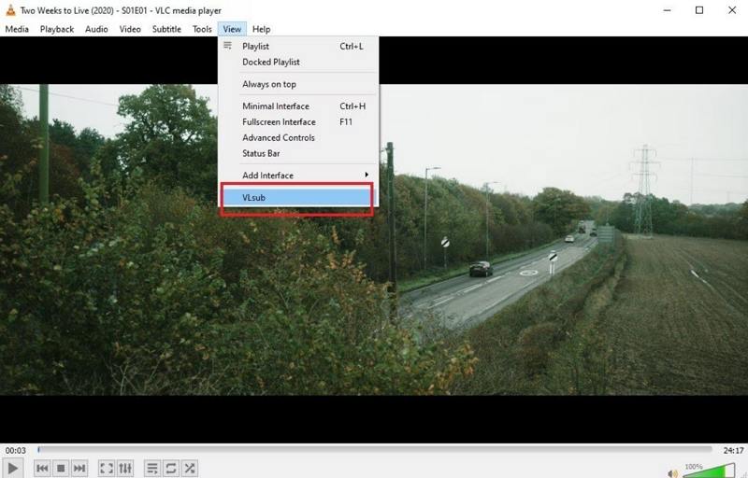Select VLsub menu entry

coord(296,198)
